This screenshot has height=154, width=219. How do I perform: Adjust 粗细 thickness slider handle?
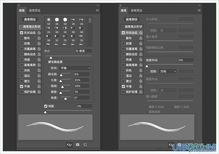[62, 87]
